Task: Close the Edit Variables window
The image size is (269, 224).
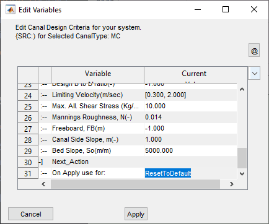Action: click(254, 9)
